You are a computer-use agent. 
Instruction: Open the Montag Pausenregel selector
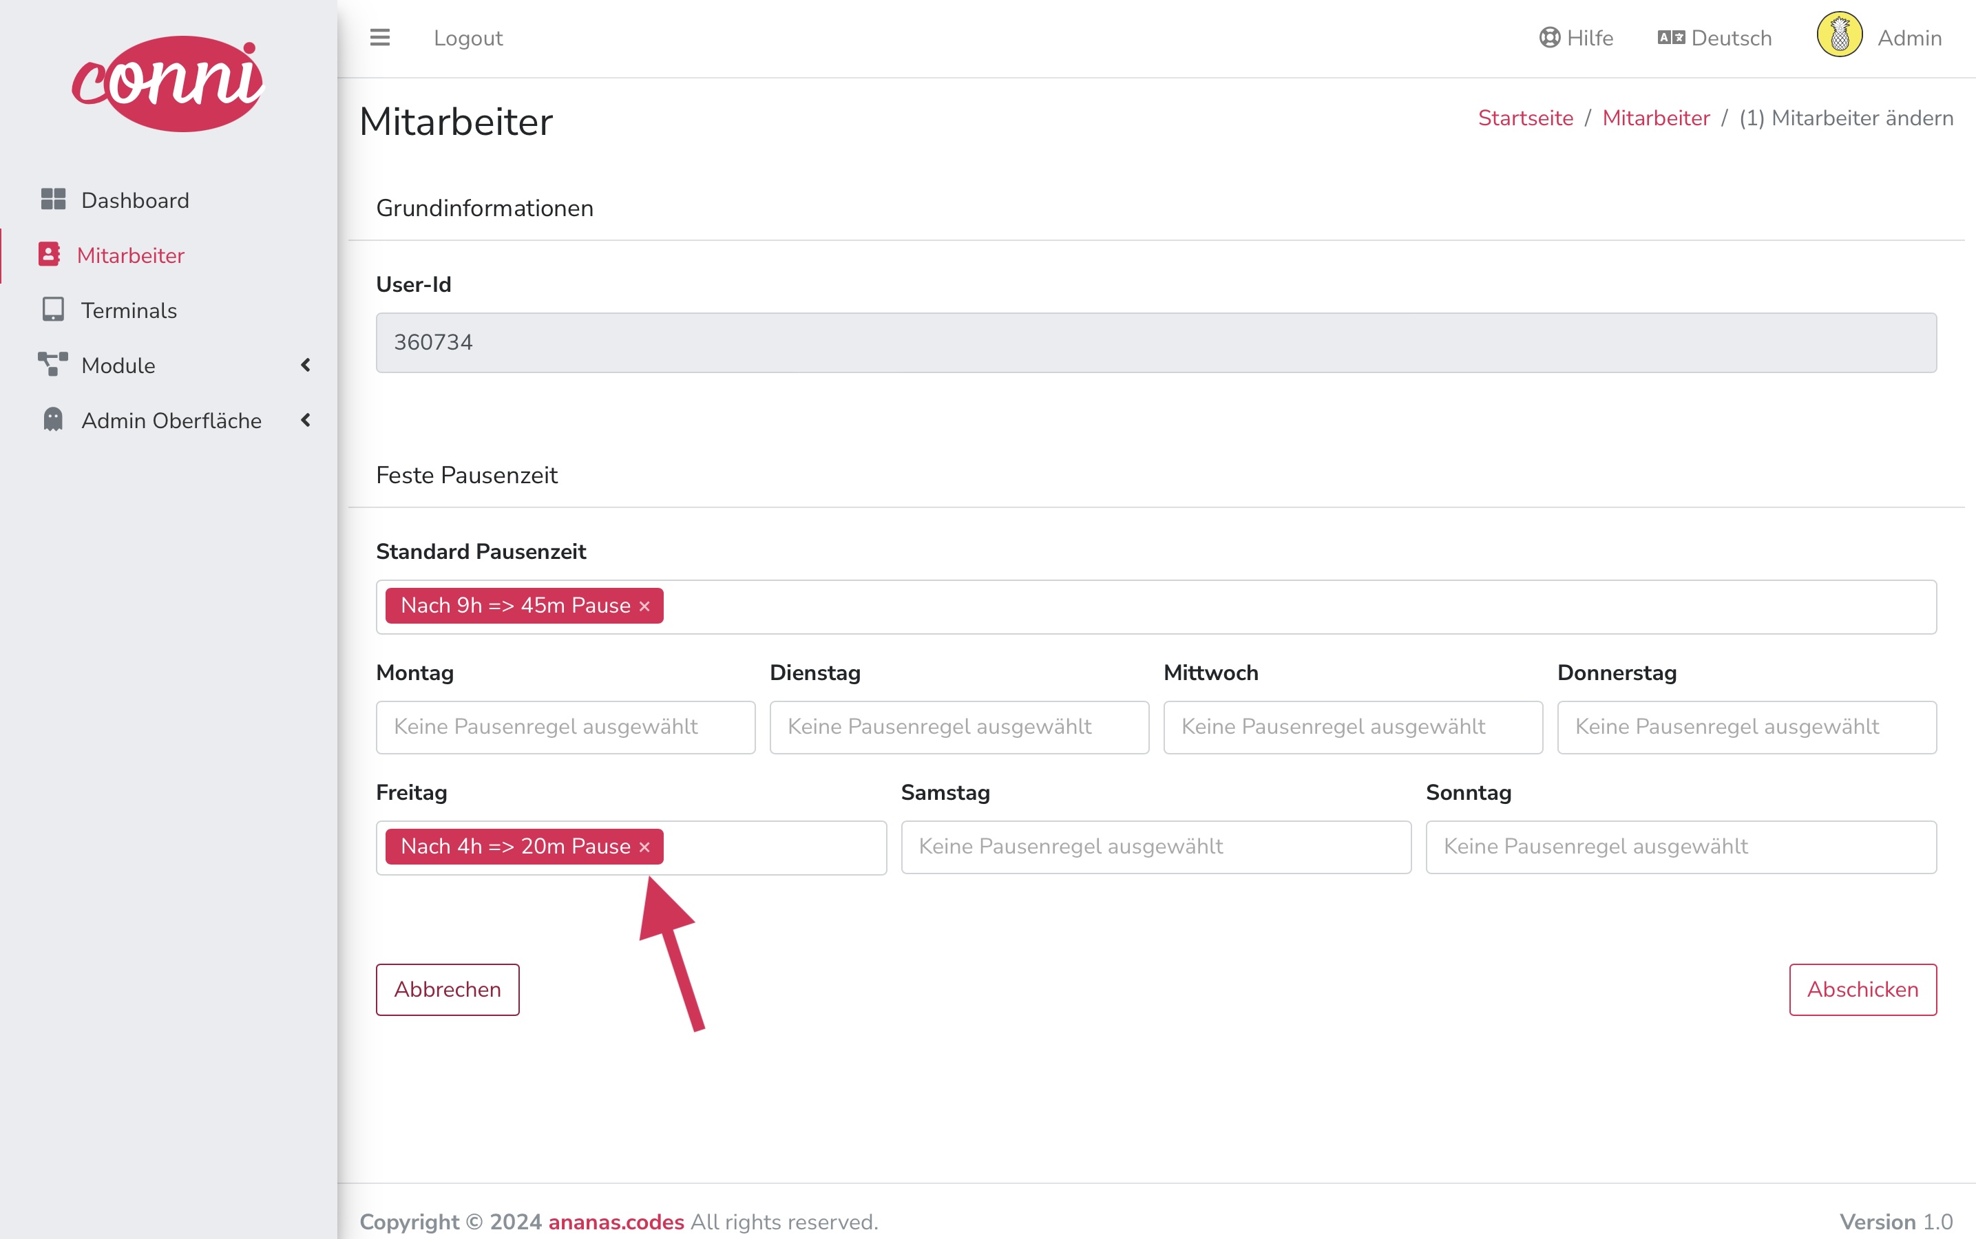565,728
